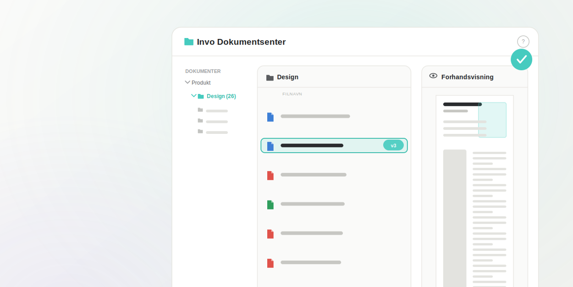The height and width of the screenshot is (287, 573).
Task: Select the first blue document file
Action: click(x=270, y=117)
